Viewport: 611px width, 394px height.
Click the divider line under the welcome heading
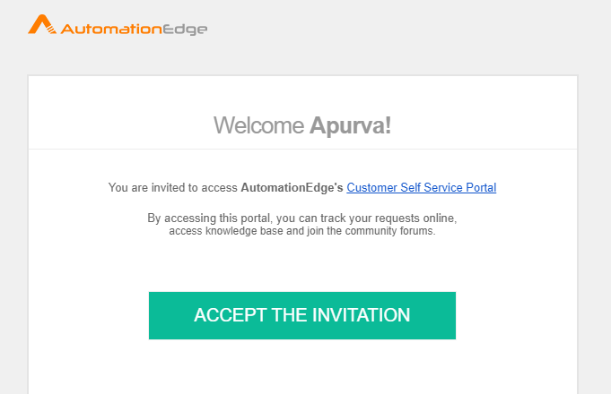pyautogui.click(x=302, y=149)
